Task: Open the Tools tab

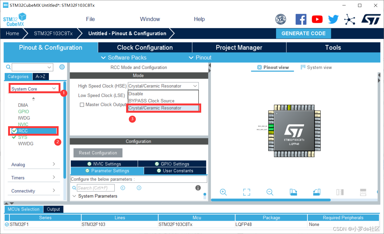Action: [333, 48]
